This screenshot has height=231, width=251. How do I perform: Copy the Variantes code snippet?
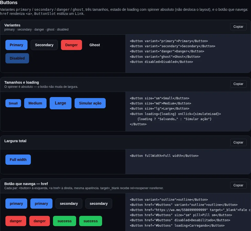coord(238,27)
